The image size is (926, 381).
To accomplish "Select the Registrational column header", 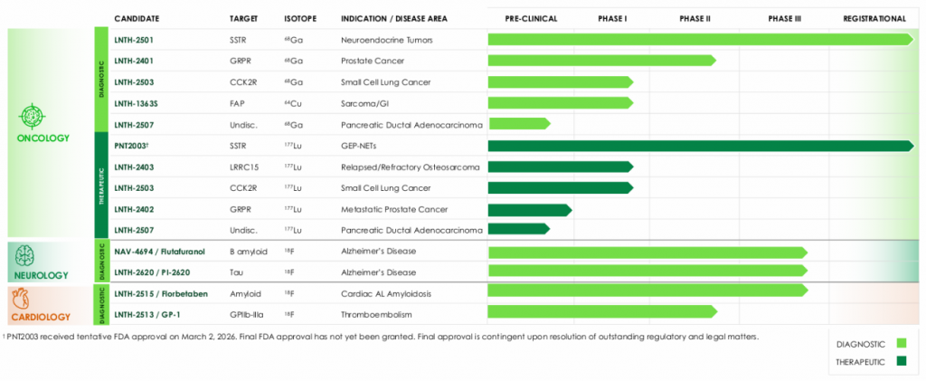I will pyautogui.click(x=874, y=19).
